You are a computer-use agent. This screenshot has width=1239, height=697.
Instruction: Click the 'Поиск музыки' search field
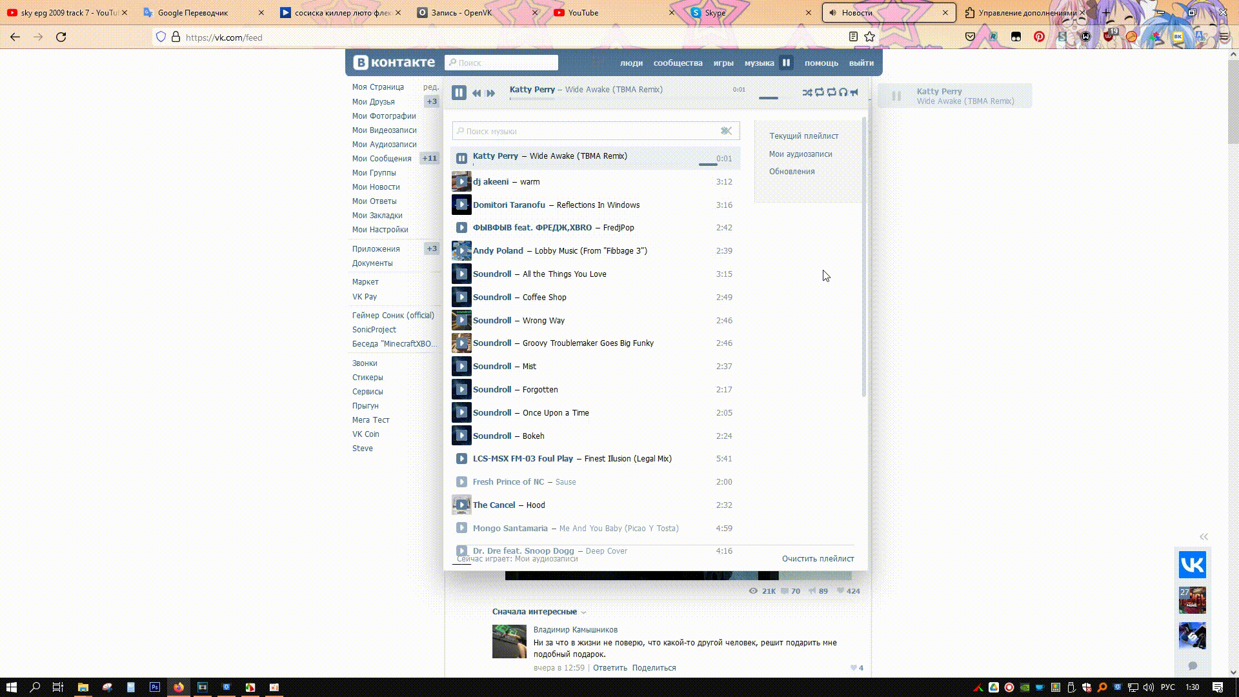(x=587, y=131)
